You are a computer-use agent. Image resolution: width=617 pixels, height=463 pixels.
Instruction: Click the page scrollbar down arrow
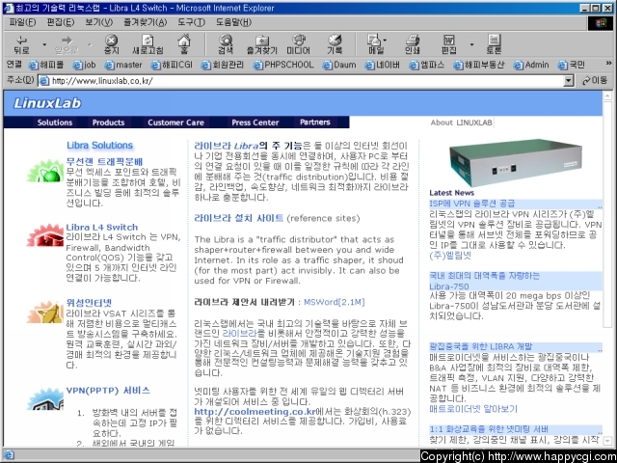coord(607,441)
